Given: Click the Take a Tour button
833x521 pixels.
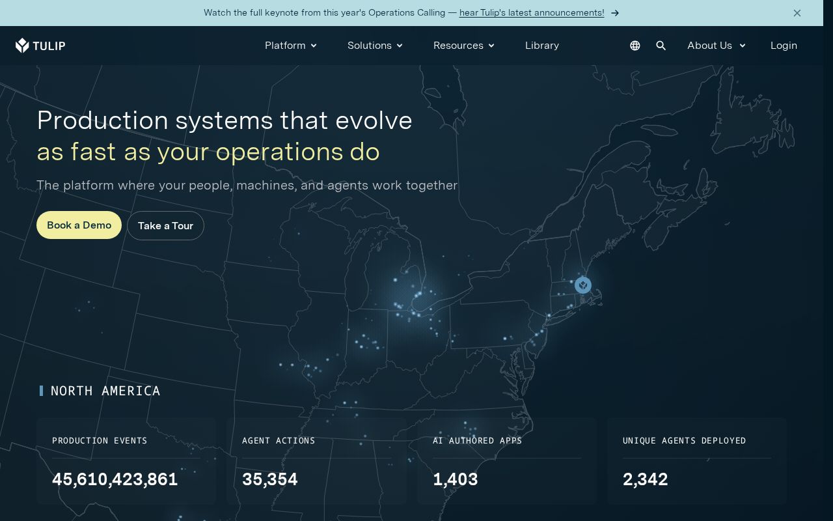Looking at the screenshot, I should click(x=165, y=225).
